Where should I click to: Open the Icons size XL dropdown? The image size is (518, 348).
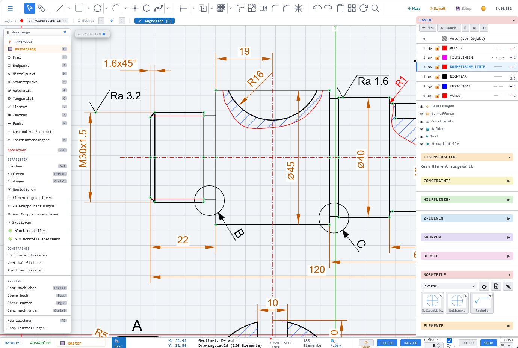point(506,345)
